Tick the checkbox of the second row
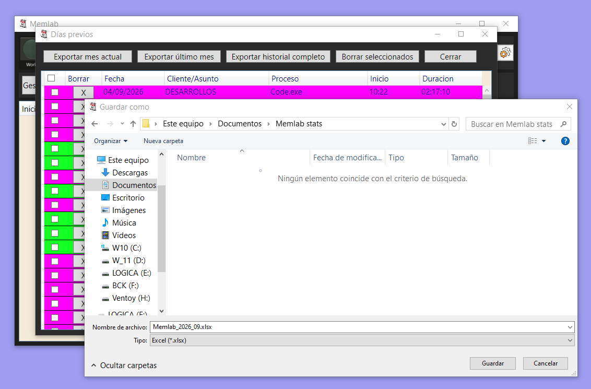591x389 pixels. tap(55, 107)
